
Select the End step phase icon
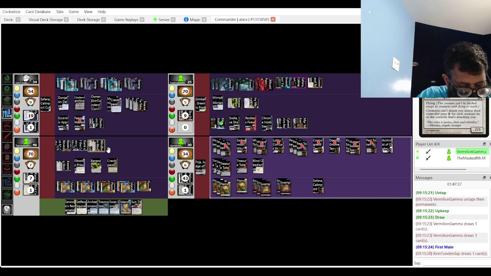click(x=7, y=194)
